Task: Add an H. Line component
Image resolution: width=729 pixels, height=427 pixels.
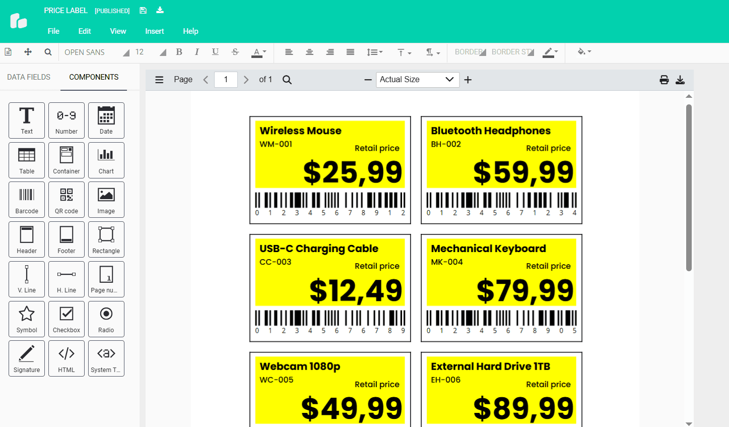Action: click(x=67, y=279)
